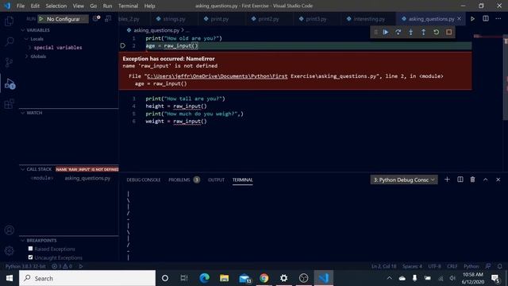The height and width of the screenshot is (286, 508).
Task: Switch to Output panel tab
Action: coord(217,180)
